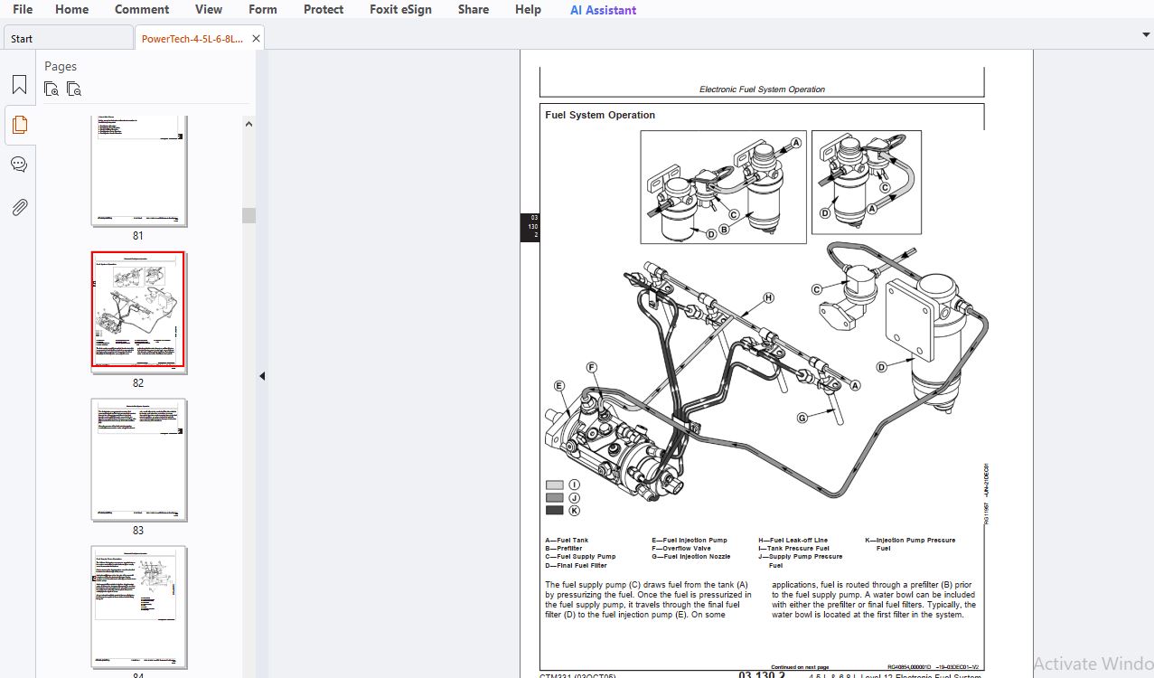Open the Share ribbon tab

(x=474, y=10)
